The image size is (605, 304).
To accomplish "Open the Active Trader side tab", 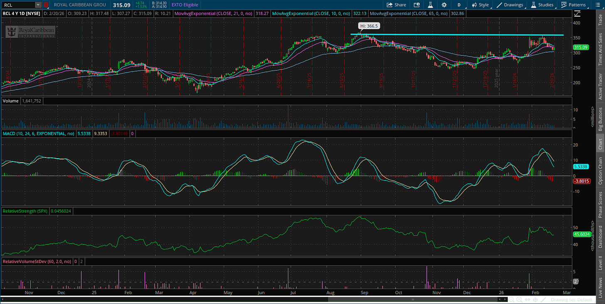I will click(x=600, y=86).
